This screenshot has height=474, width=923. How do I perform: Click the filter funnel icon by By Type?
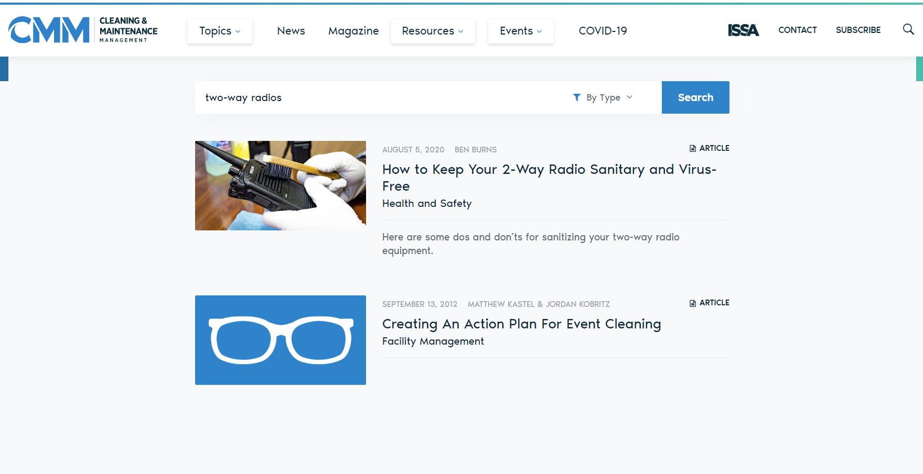tap(577, 97)
